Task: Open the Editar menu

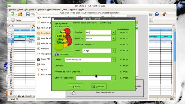Action: pyautogui.click(x=20, y=10)
